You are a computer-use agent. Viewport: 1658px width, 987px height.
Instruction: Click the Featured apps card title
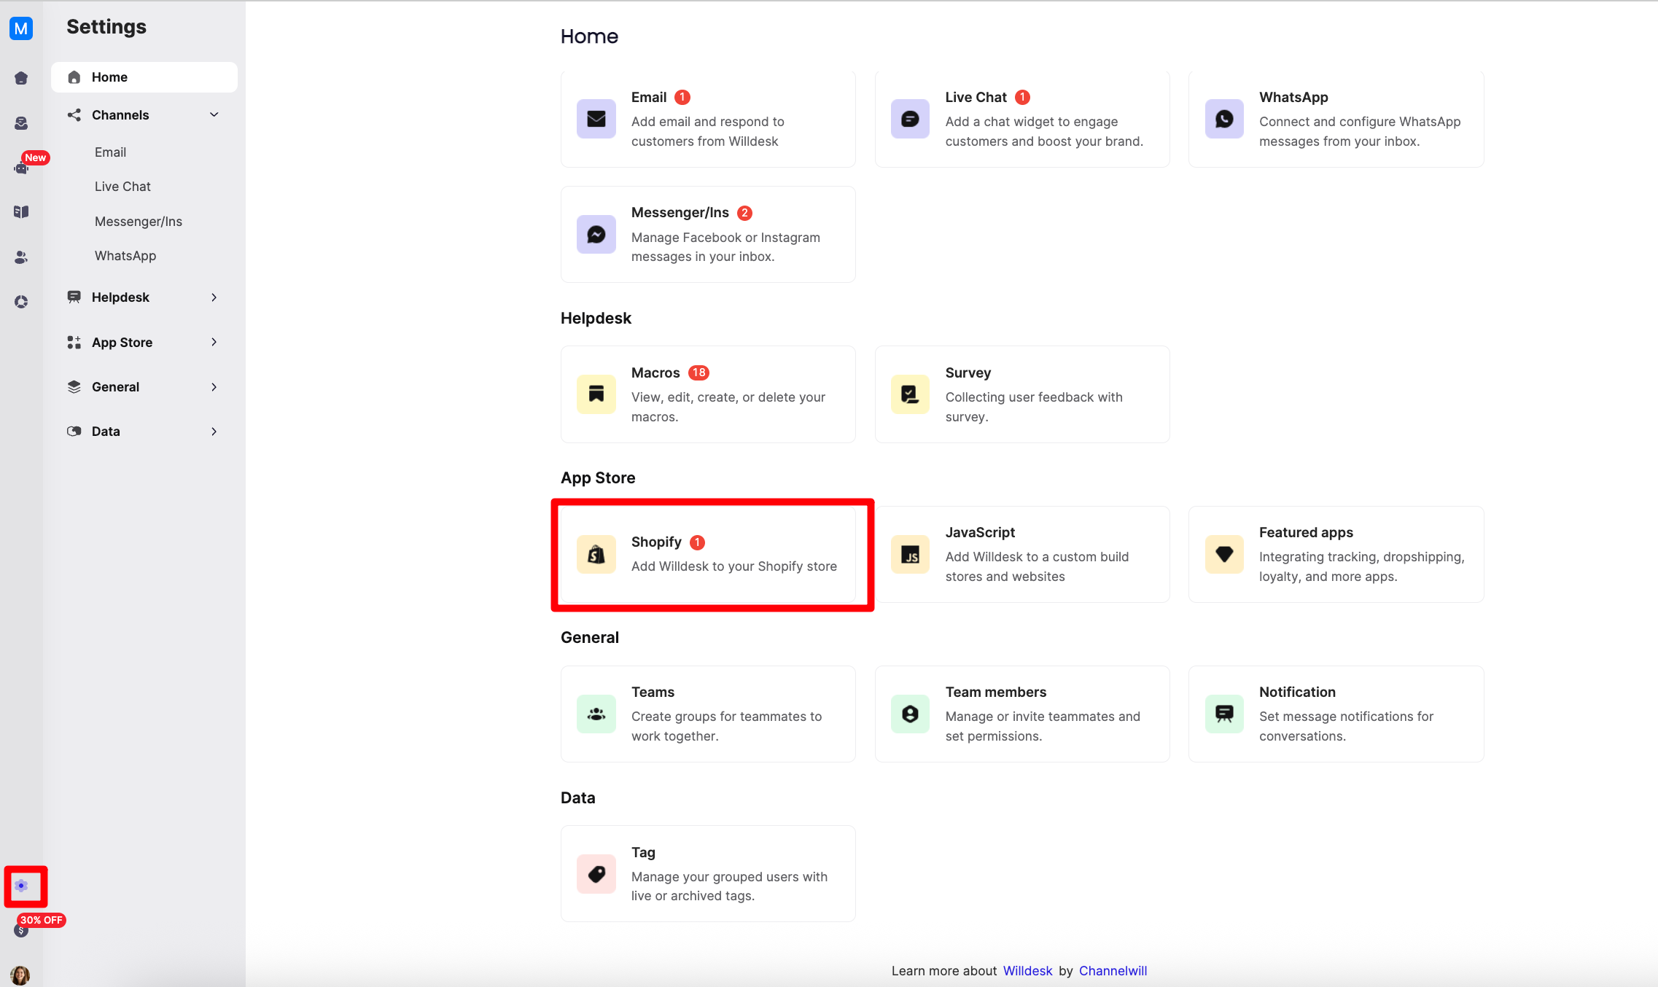tap(1306, 533)
